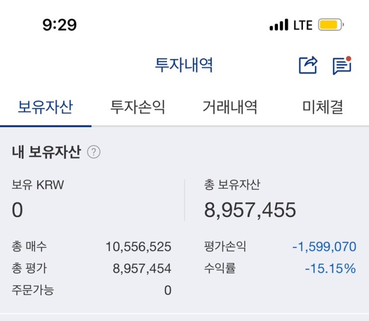Tap the battery icon in status bar
Screen dimensions: 369x321
pos(330,25)
